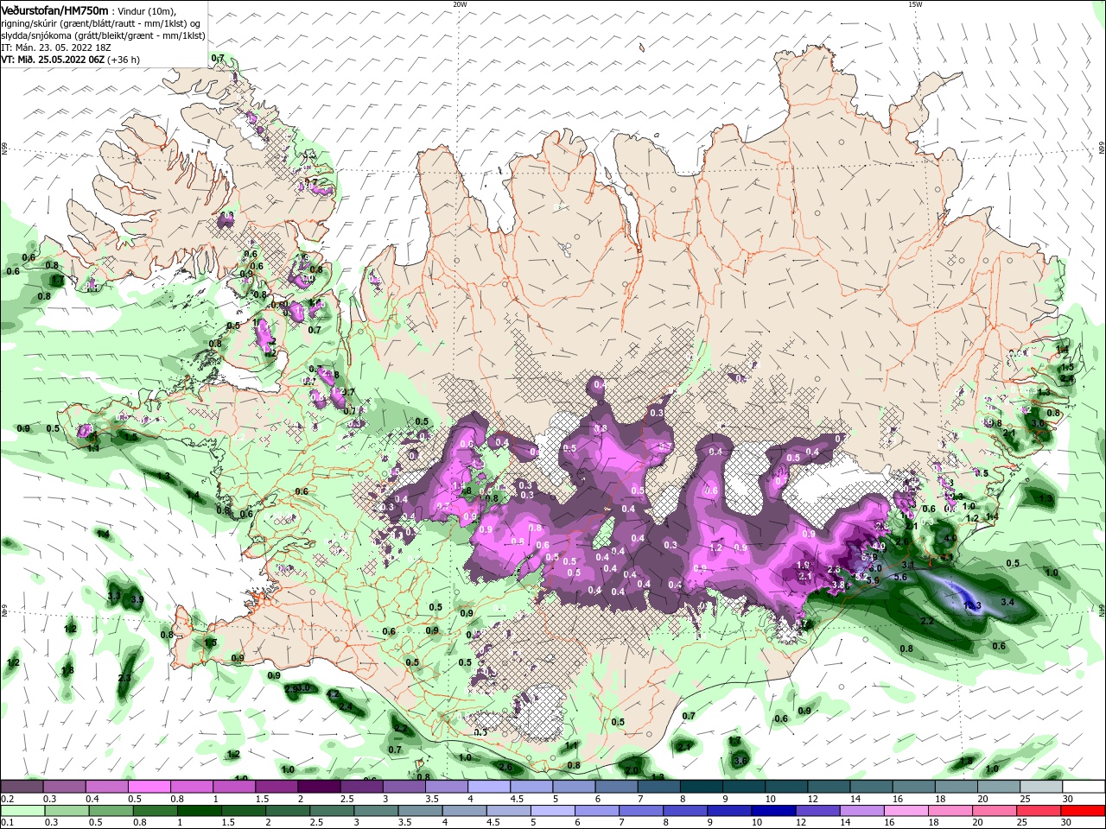Click the 'Veðurstofan/HM750m' title text
The width and height of the screenshot is (1106, 829).
pyautogui.click(x=54, y=9)
